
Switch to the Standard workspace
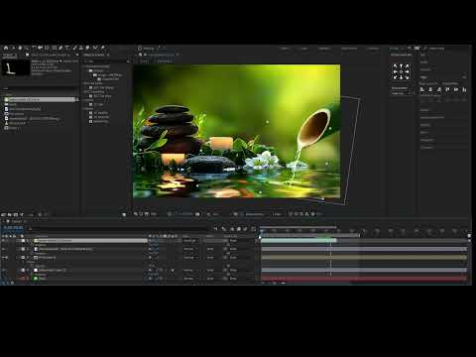pos(324,49)
